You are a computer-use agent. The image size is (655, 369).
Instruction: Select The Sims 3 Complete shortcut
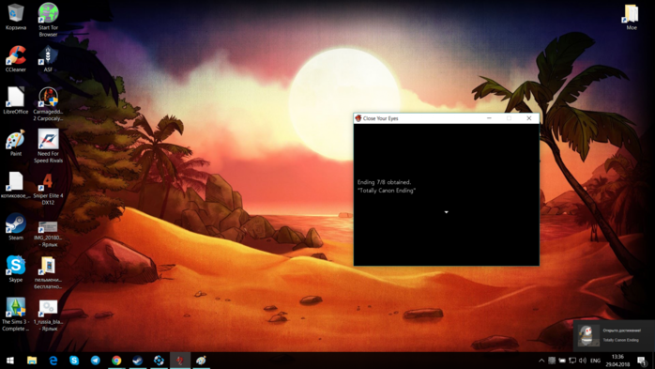point(16,315)
